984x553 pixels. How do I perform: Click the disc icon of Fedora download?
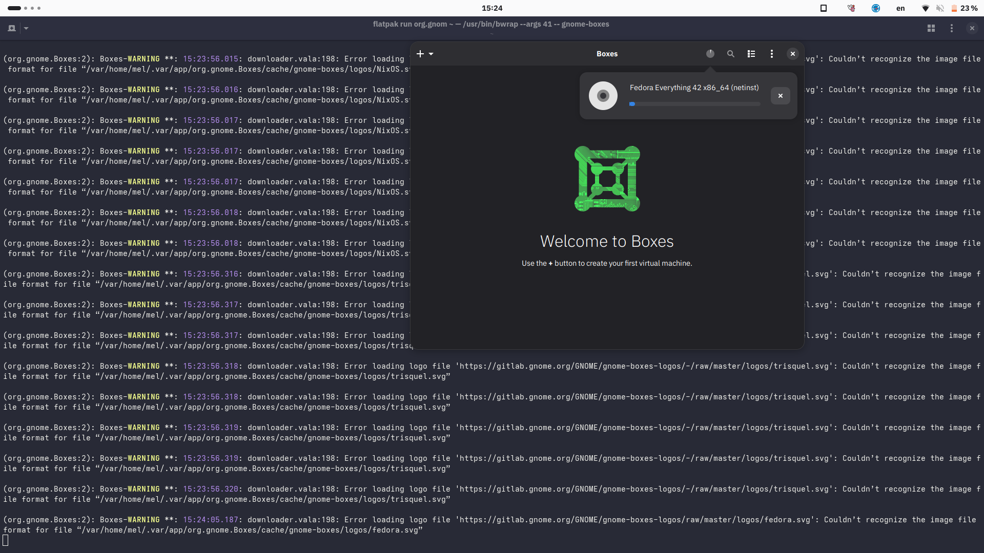click(603, 96)
